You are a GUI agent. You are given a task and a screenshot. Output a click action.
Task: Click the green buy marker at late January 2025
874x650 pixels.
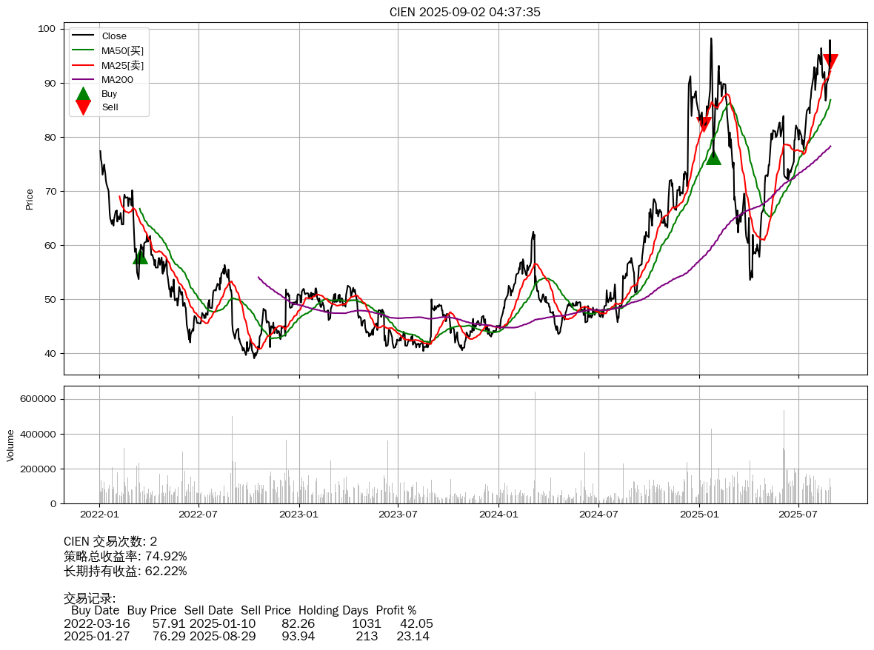click(713, 157)
